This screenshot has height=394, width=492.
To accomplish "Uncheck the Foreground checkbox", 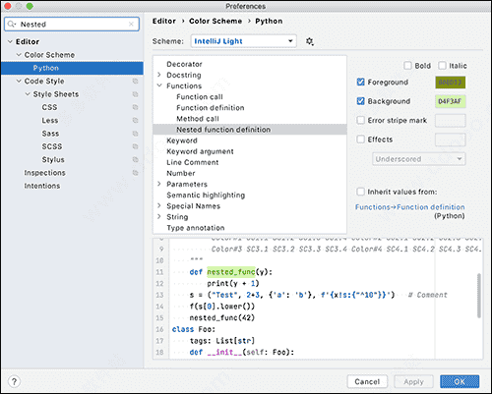I will 360,82.
